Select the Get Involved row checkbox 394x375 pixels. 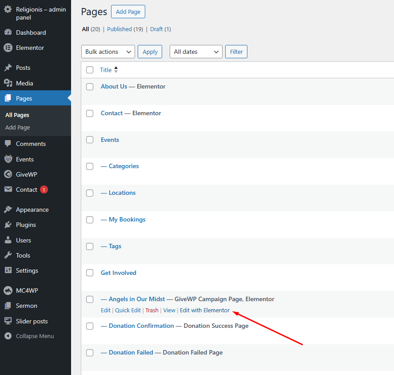coord(90,273)
